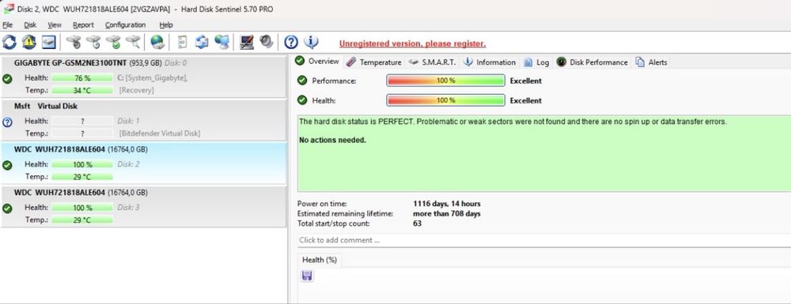Screen dimensions: 791x304
Task: Switch to the Disk Performance tab
Action: point(592,62)
